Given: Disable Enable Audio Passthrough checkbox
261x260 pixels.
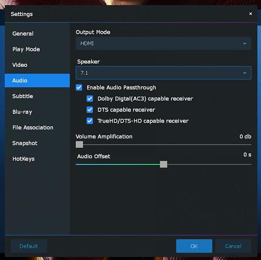Looking at the screenshot, I should (x=79, y=88).
